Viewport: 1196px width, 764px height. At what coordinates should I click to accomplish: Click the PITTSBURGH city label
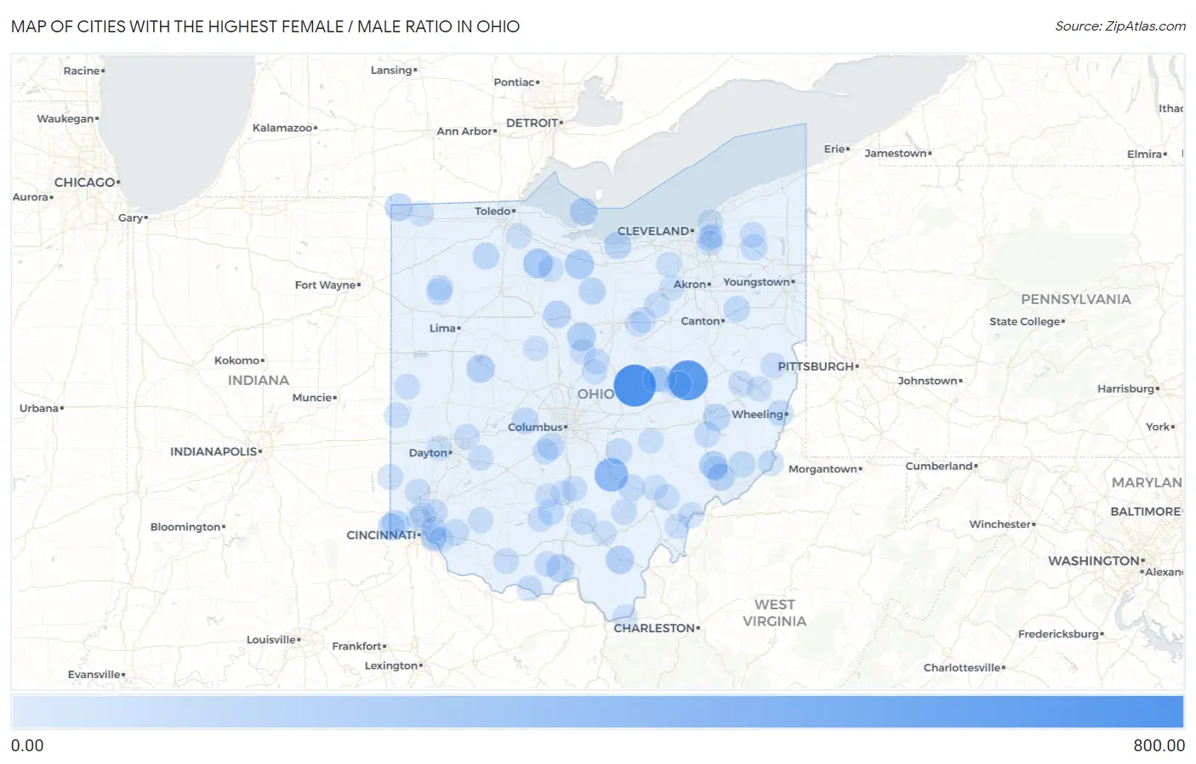tap(816, 366)
